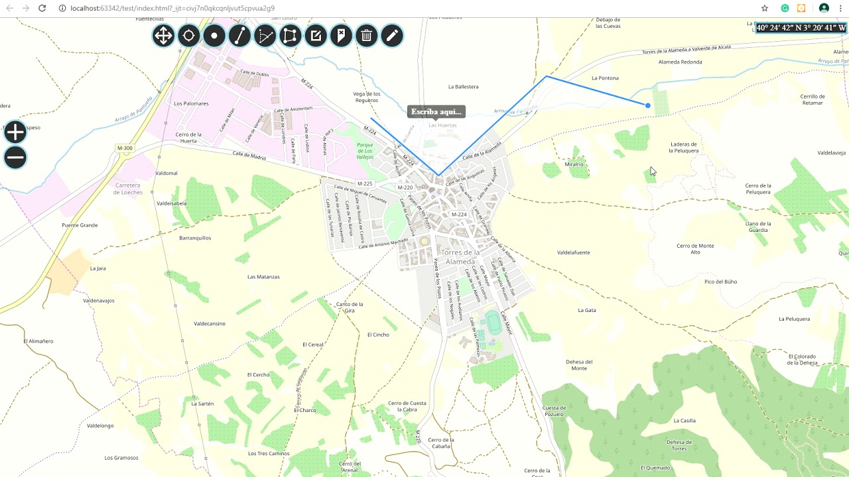Viewport: 849px width, 477px height.
Task: Click the 'Puente Grande' place label
Action: [80, 225]
